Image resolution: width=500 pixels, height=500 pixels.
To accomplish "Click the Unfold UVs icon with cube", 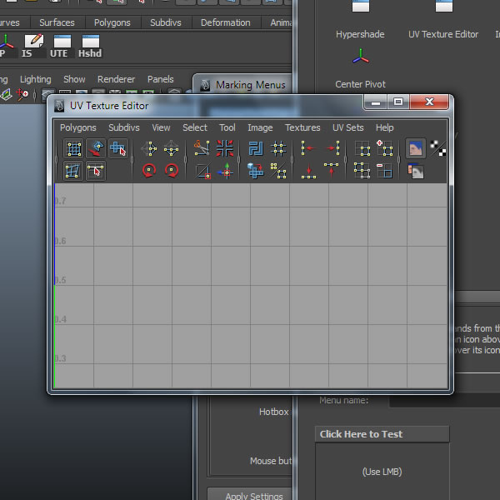I will point(256,171).
